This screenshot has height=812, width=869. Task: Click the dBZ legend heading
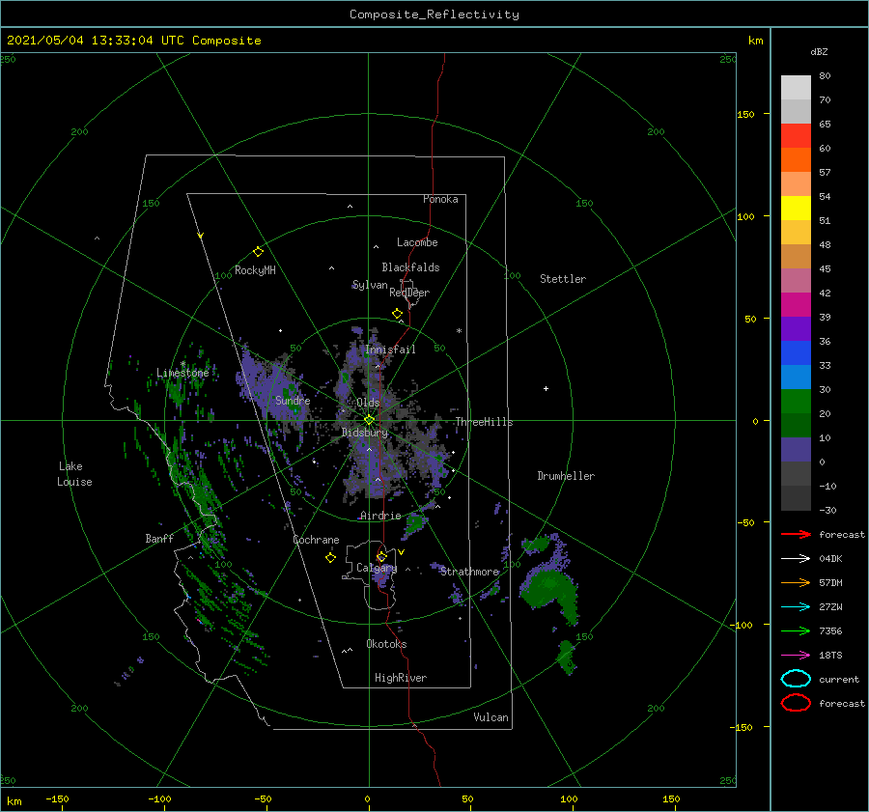tap(819, 51)
